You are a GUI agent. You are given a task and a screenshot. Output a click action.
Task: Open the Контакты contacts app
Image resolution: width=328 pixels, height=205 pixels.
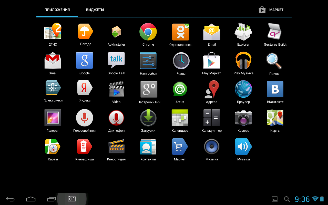click(x=148, y=147)
